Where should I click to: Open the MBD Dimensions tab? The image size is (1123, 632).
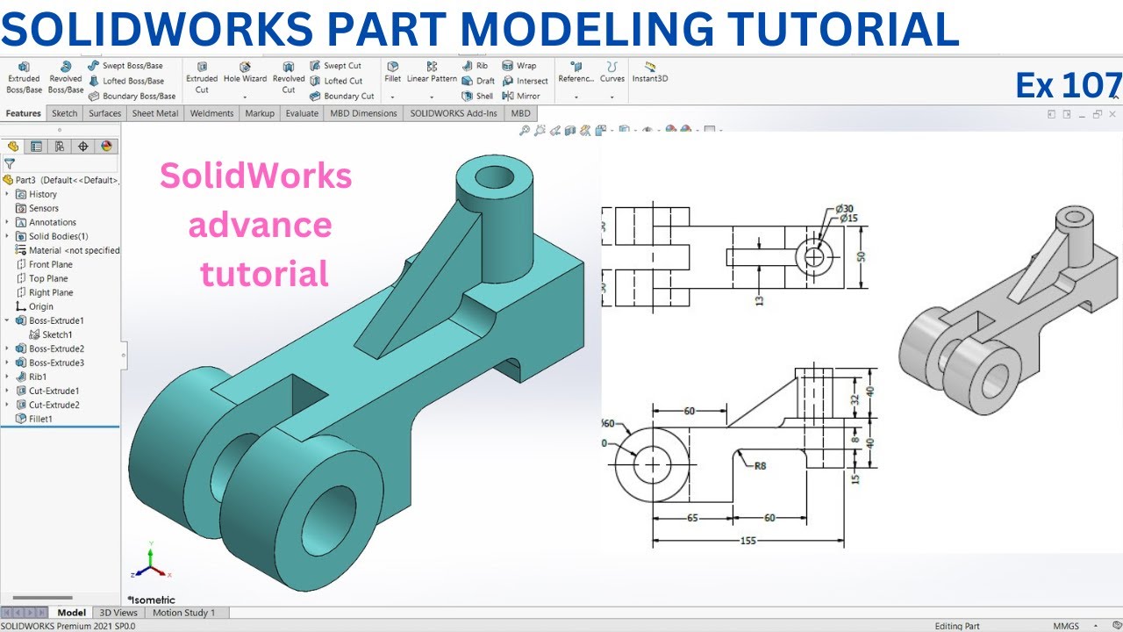364,113
